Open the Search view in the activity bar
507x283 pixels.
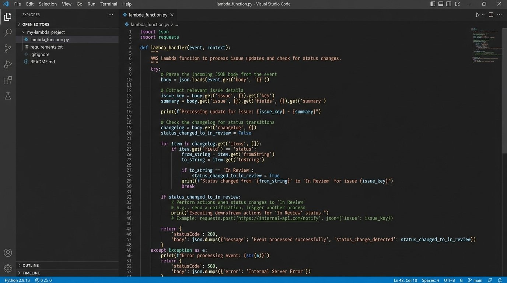click(7, 32)
